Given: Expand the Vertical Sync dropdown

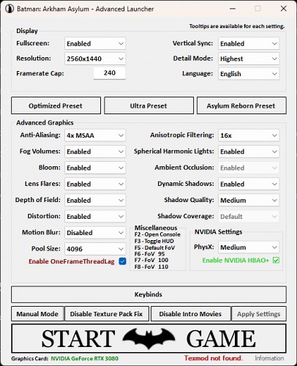Looking at the screenshot, I should tap(249, 43).
